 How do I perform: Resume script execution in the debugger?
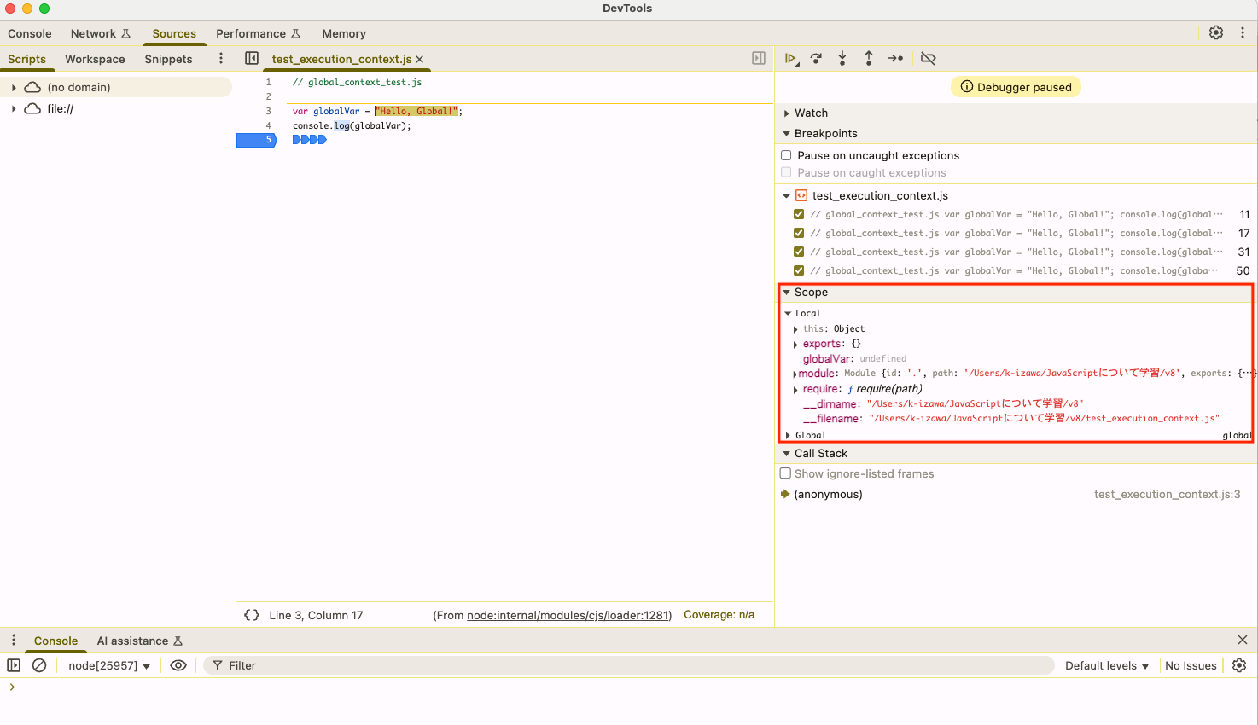point(791,58)
